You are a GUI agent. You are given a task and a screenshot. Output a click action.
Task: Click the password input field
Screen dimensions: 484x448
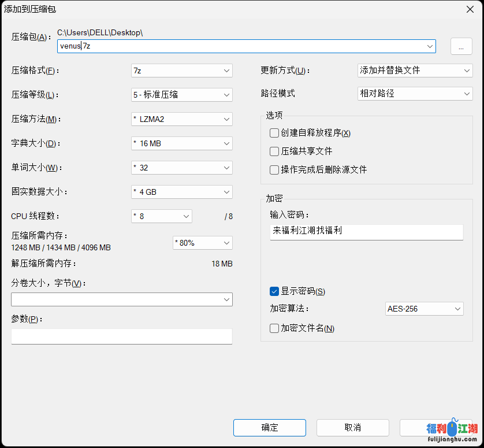pyautogui.click(x=366, y=232)
